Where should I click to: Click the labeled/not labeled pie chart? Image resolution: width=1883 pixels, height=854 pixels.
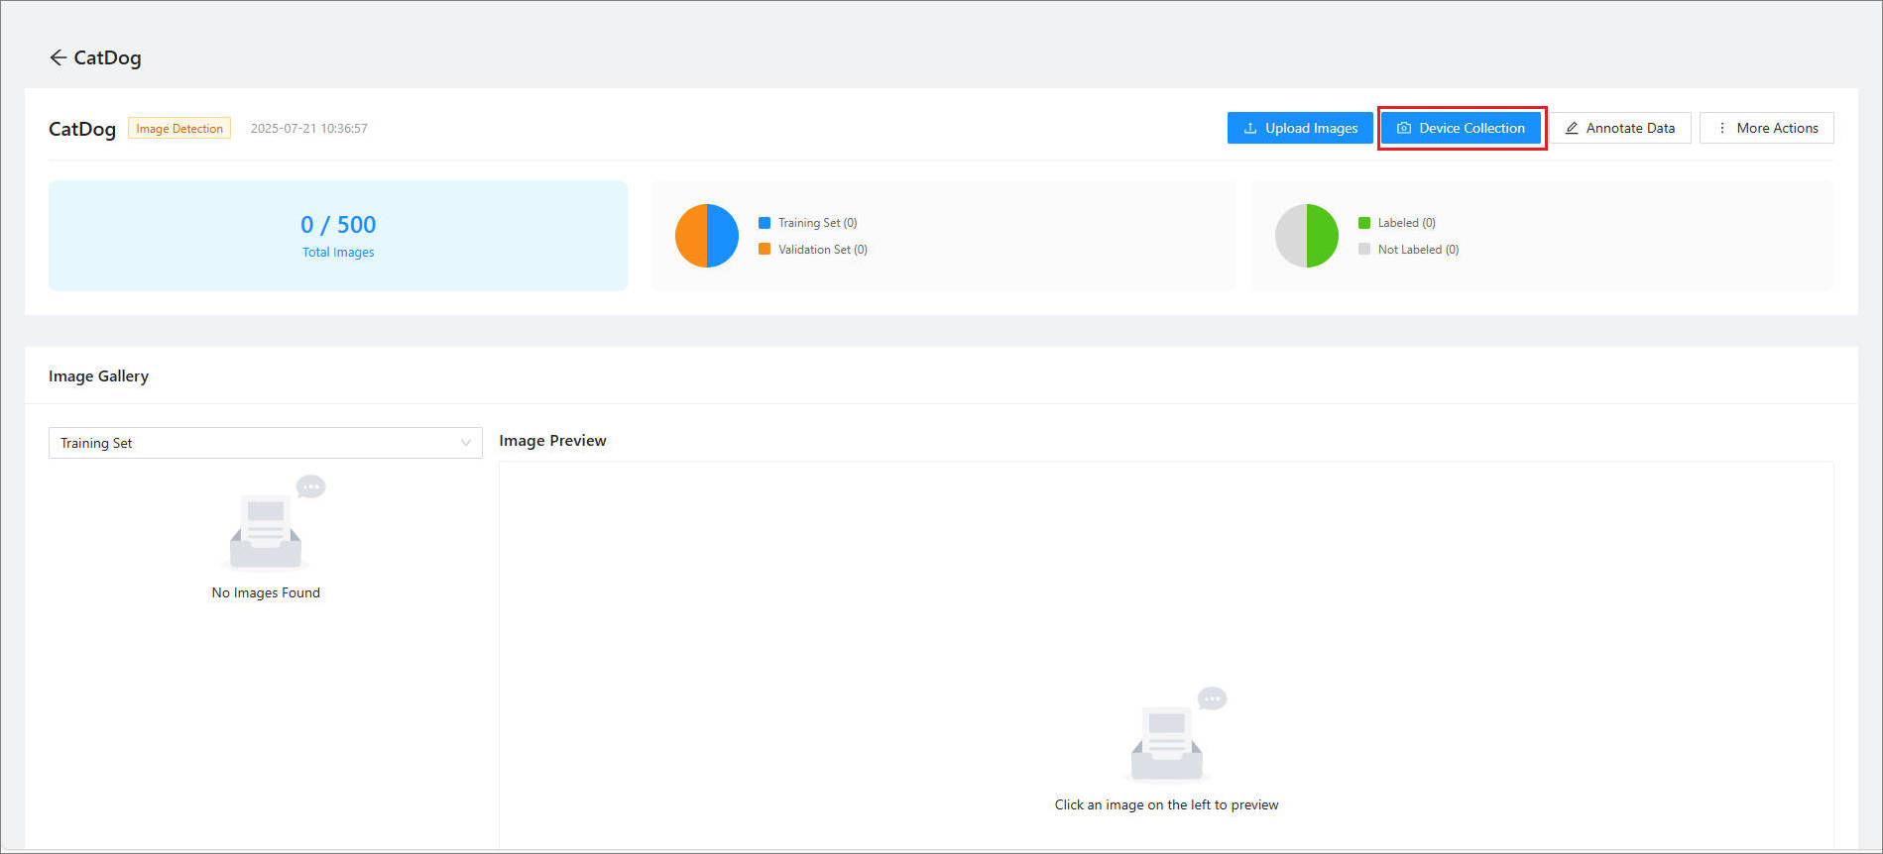point(1307,236)
